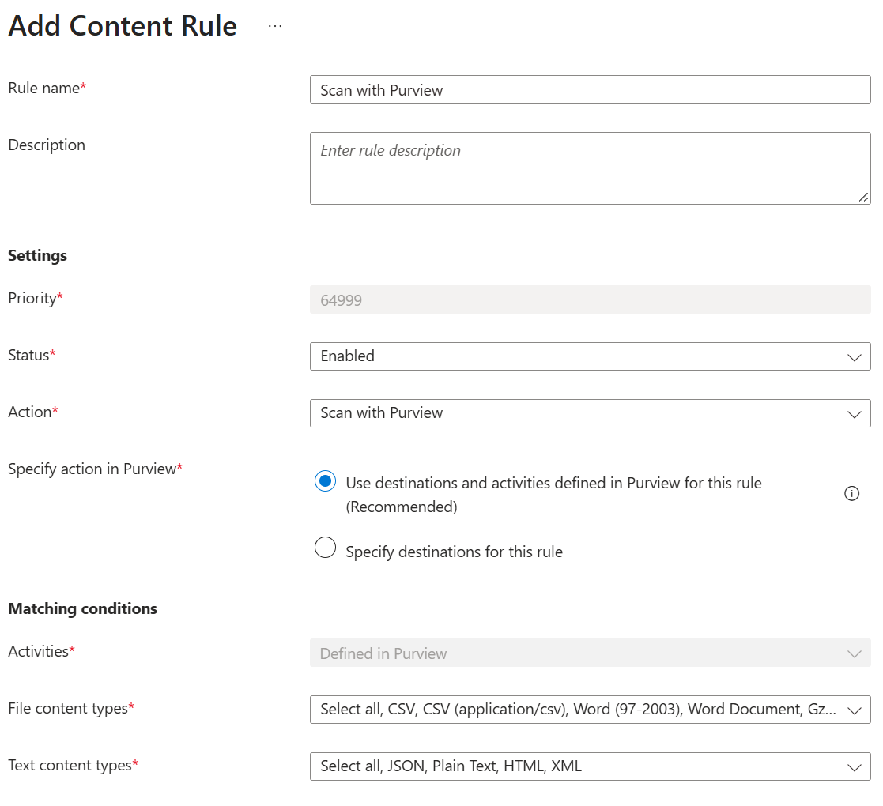Click the Description label

tap(47, 145)
